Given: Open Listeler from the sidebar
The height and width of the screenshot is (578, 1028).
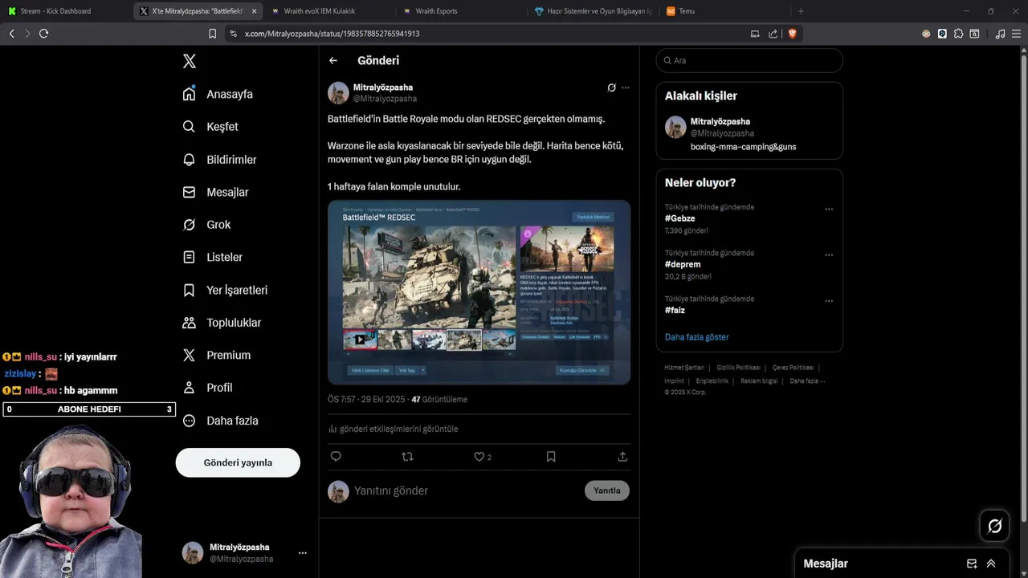Looking at the screenshot, I should pyautogui.click(x=212, y=257).
